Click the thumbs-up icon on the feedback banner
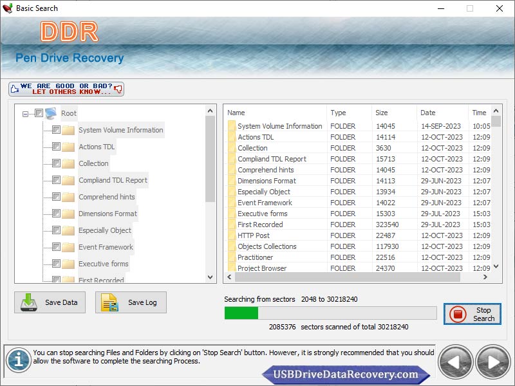Image resolution: width=515 pixels, height=386 pixels. coord(14,89)
